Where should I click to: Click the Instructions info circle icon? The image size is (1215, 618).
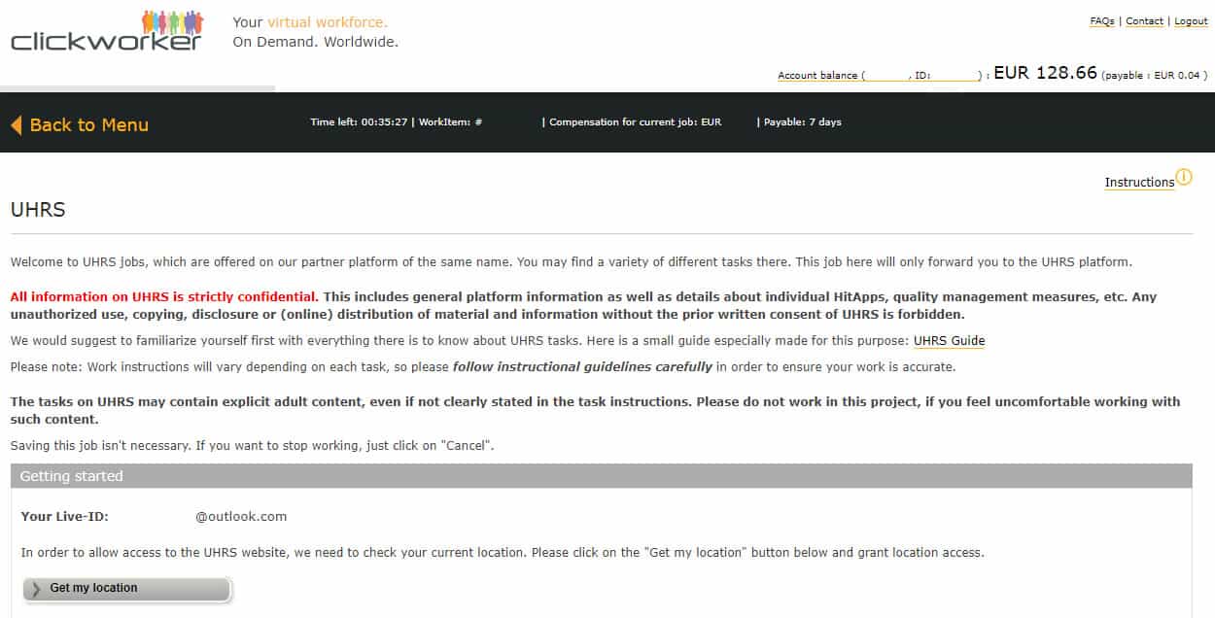[1184, 177]
